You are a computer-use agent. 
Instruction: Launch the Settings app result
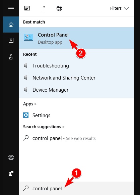[x=76, y=115]
